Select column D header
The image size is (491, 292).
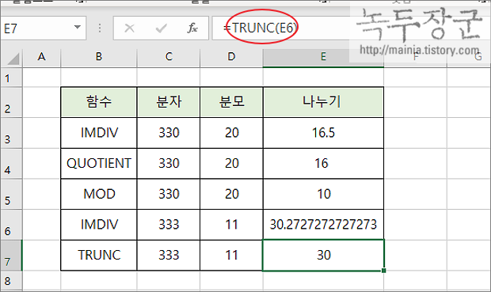(231, 58)
